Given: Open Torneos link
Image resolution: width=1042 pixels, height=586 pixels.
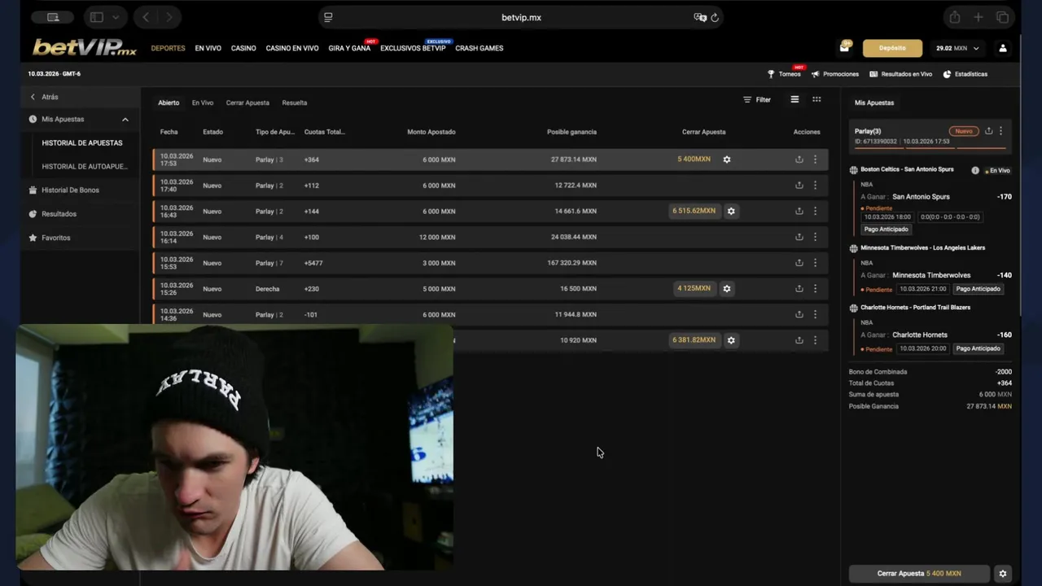Looking at the screenshot, I should pyautogui.click(x=784, y=74).
